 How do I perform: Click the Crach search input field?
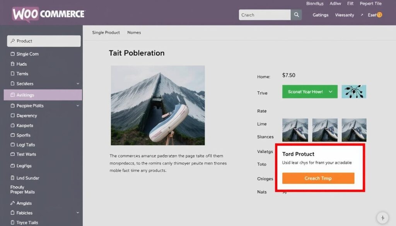tap(265, 15)
